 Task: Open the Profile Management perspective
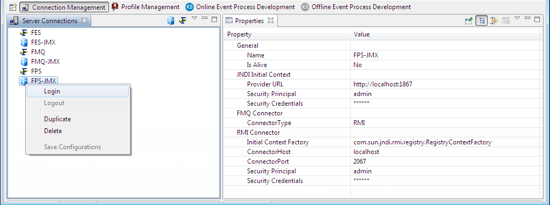coord(145,6)
